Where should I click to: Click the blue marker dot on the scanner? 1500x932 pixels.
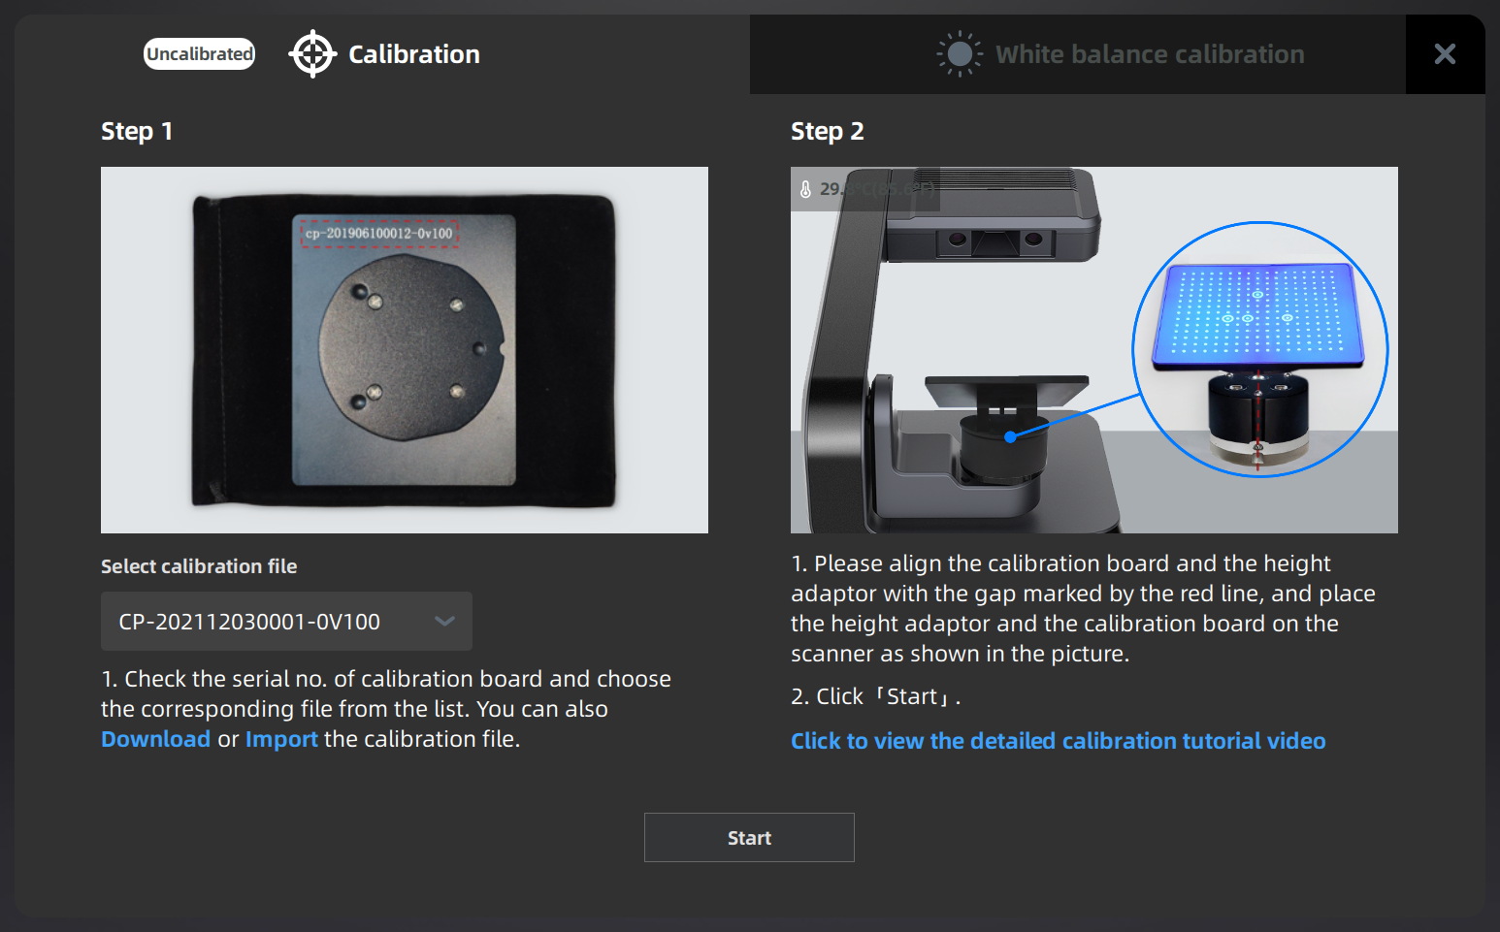coord(1010,437)
